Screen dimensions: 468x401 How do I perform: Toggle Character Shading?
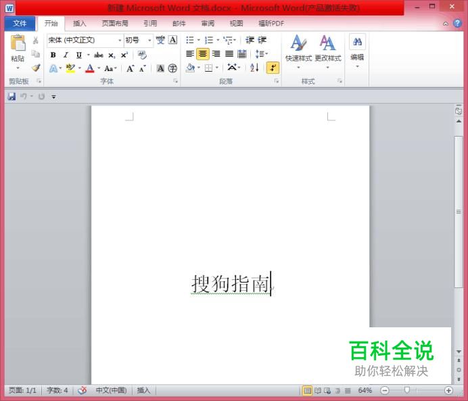160,68
